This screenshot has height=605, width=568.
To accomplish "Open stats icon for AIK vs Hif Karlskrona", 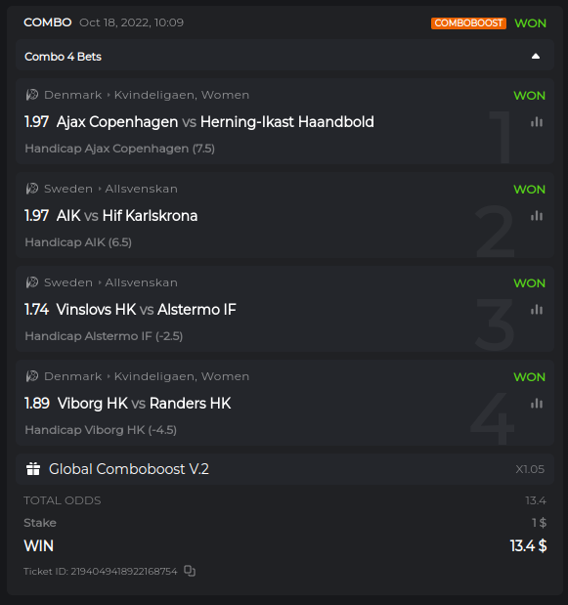I will click(x=537, y=216).
